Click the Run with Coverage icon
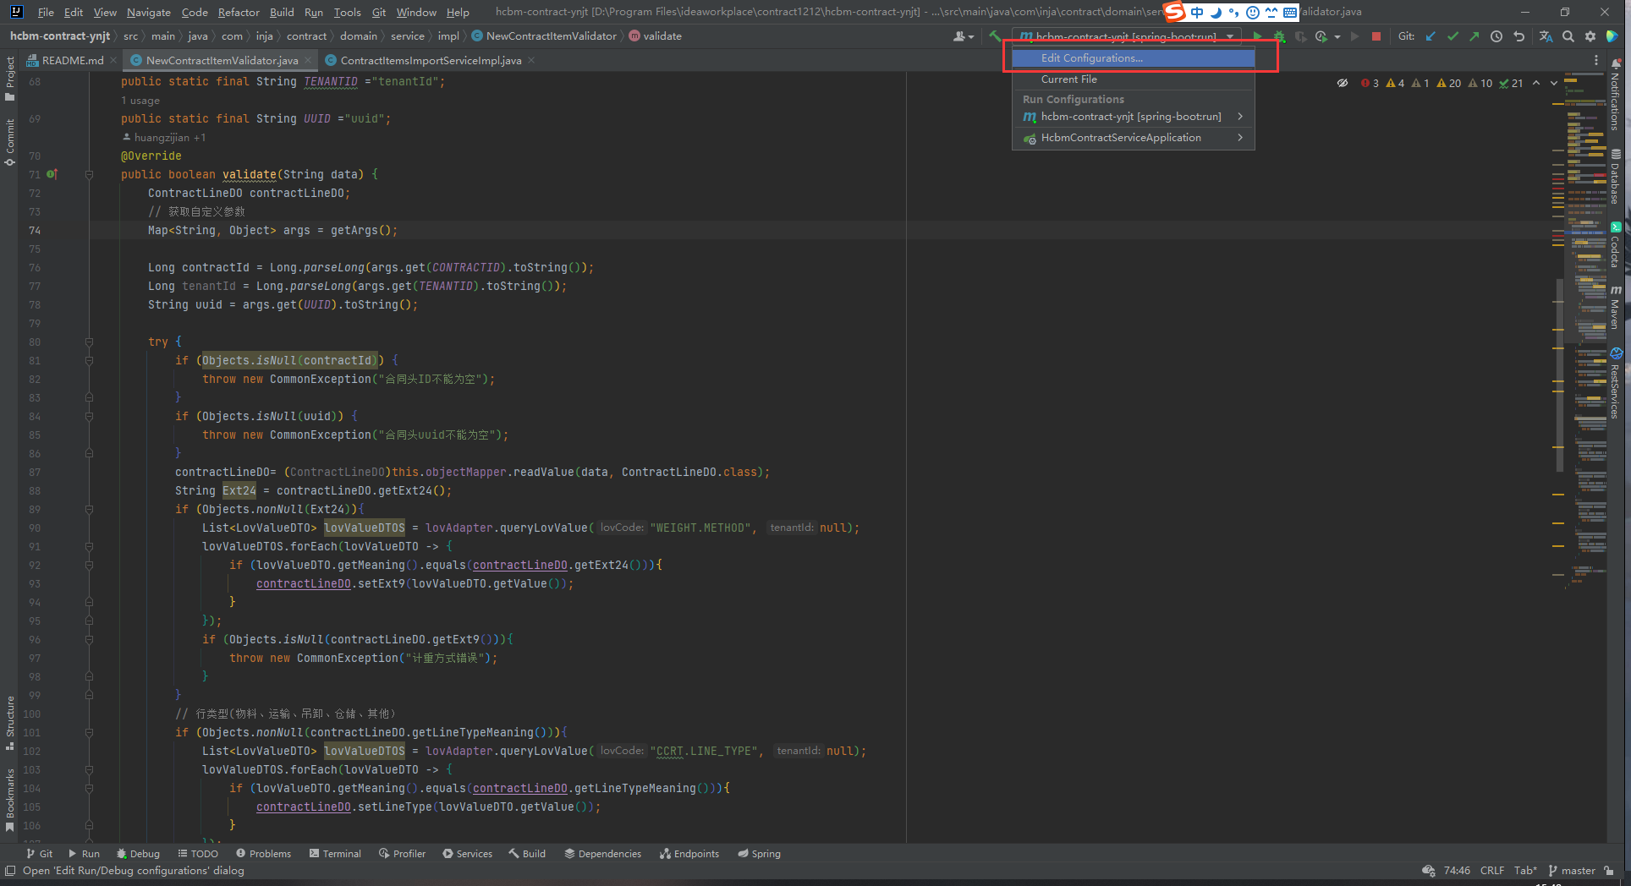The height and width of the screenshot is (886, 1631). tap(1300, 36)
